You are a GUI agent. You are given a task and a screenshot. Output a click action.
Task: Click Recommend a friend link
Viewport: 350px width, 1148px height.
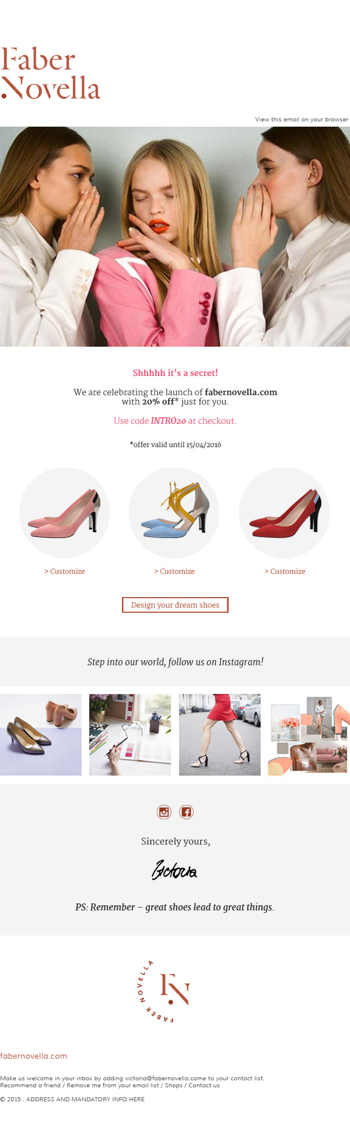click(x=30, y=1086)
